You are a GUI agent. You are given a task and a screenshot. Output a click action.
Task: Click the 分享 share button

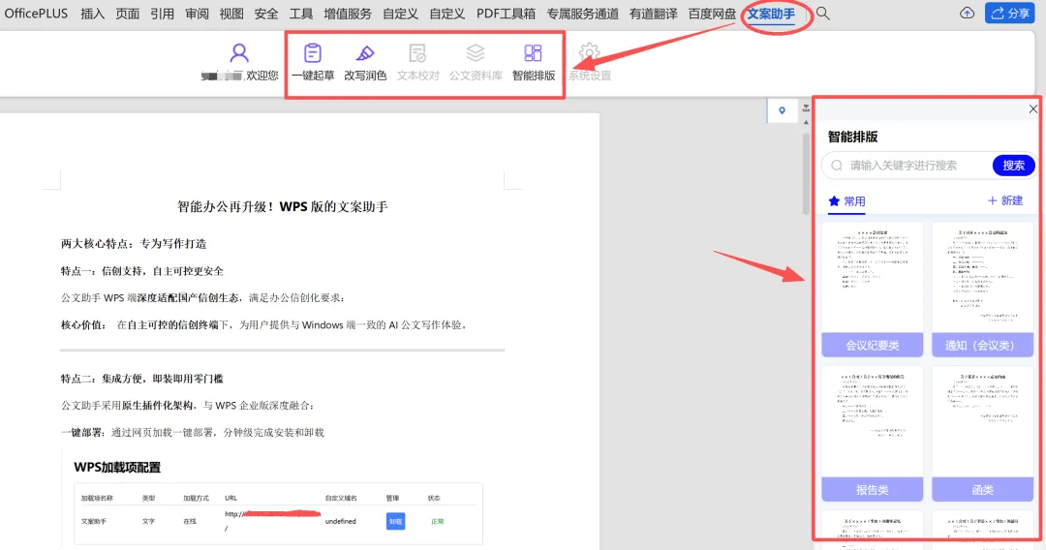(1010, 14)
